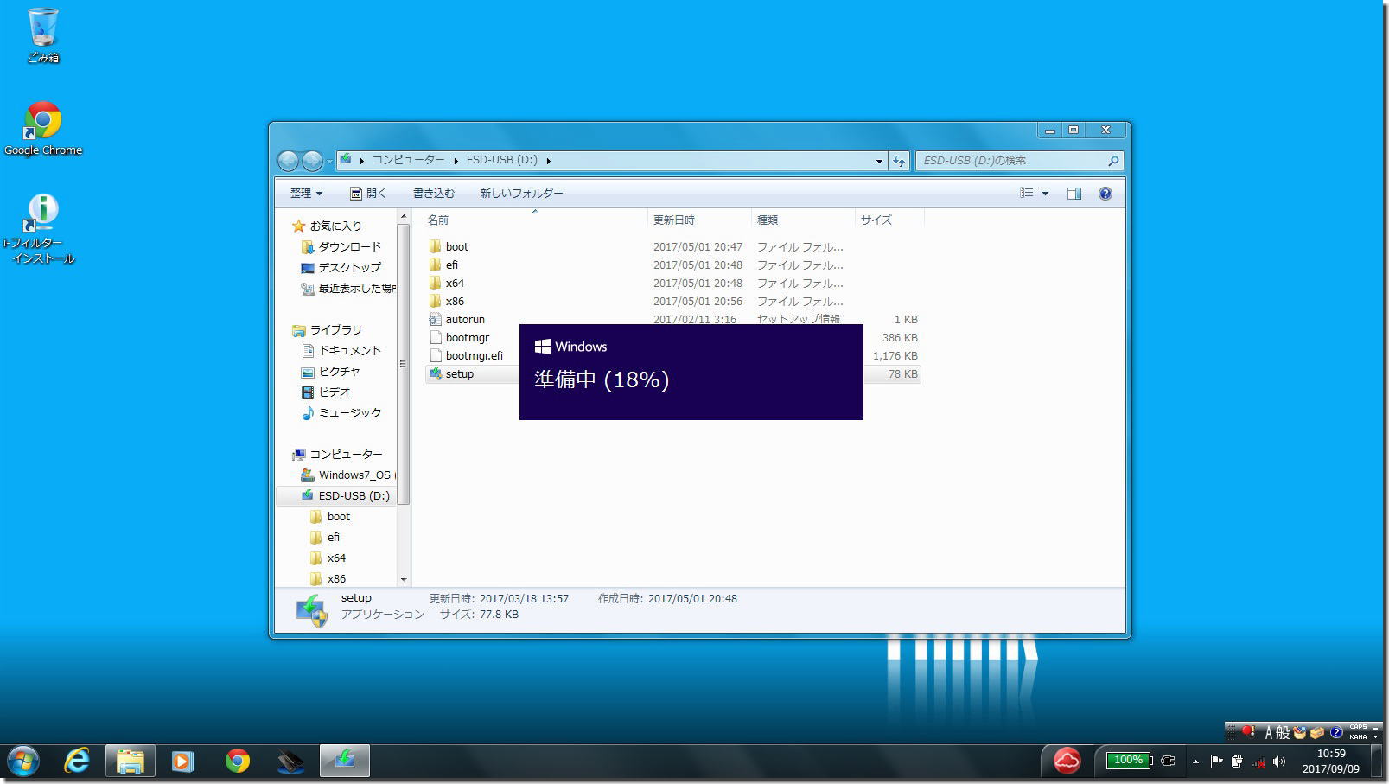Click the 開く toolbar button
Viewport: 1389px width, 784px height.
368,194
